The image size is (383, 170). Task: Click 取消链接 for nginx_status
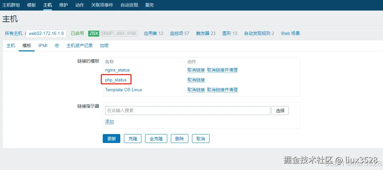click(196, 70)
